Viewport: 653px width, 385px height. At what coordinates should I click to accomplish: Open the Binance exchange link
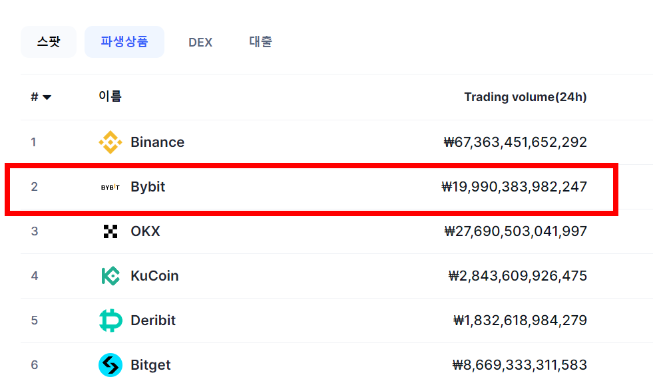pos(157,142)
